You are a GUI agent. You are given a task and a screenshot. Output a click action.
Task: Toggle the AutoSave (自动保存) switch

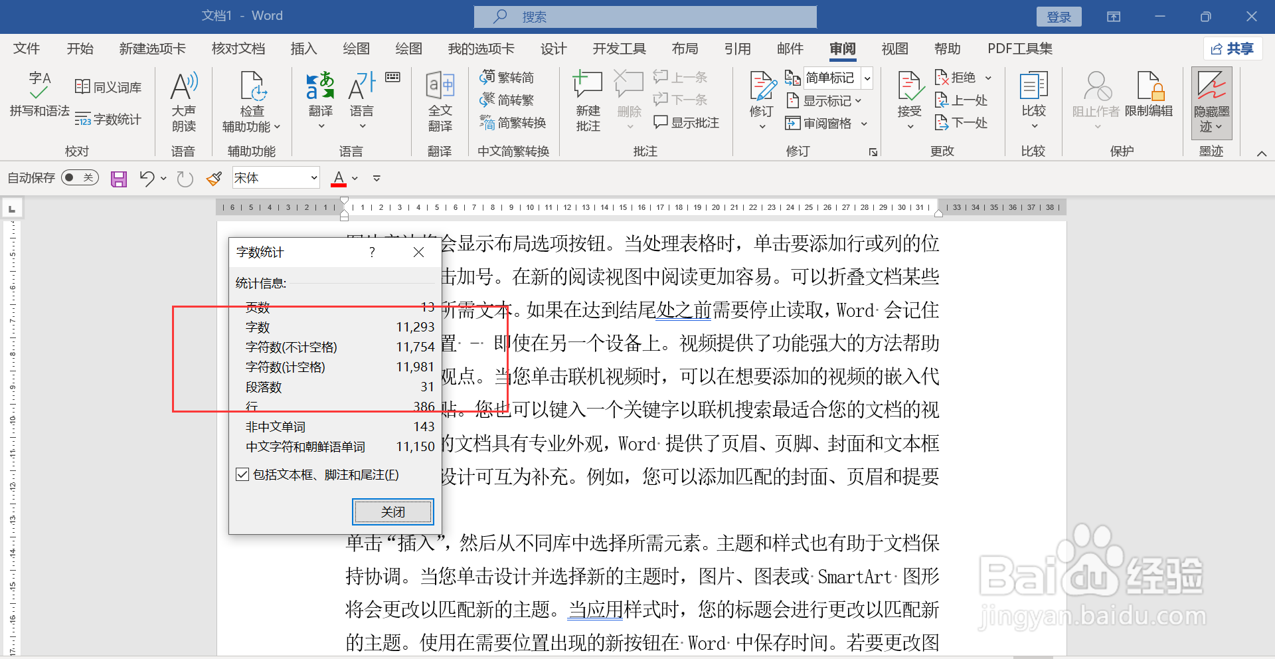pyautogui.click(x=80, y=178)
